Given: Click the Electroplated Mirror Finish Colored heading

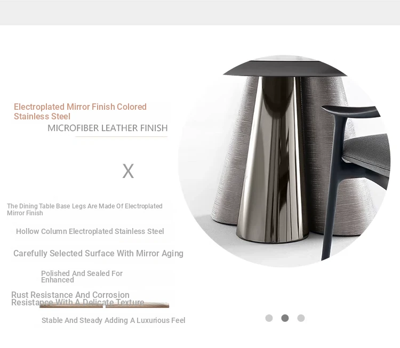Looking at the screenshot, I should pyautogui.click(x=80, y=111).
